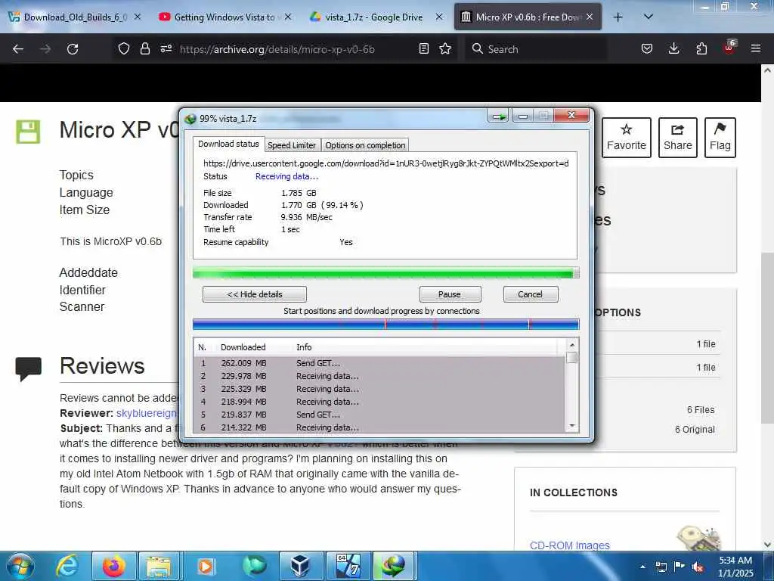
Task: Open the Firefox extensions puzzle icon
Action: tap(701, 49)
